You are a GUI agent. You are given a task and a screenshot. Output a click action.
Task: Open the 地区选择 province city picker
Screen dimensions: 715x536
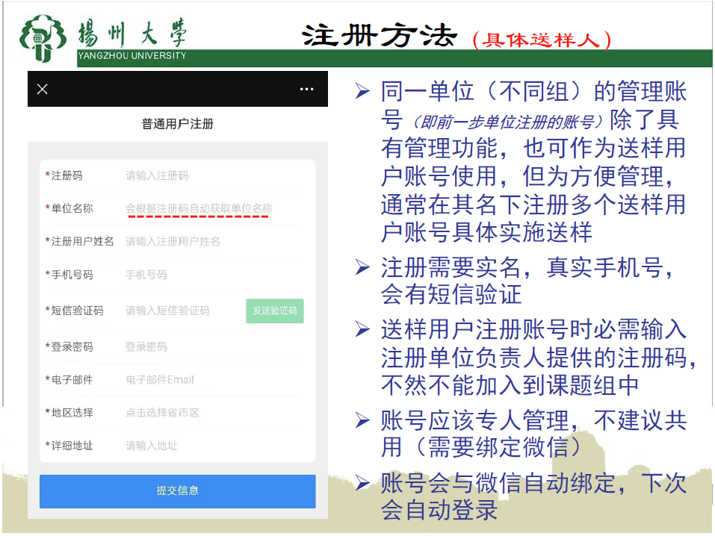(x=209, y=413)
